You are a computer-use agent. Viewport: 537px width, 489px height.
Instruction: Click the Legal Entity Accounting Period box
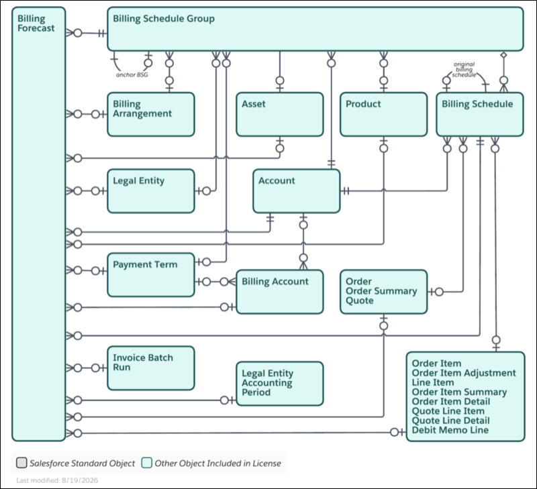tap(280, 384)
